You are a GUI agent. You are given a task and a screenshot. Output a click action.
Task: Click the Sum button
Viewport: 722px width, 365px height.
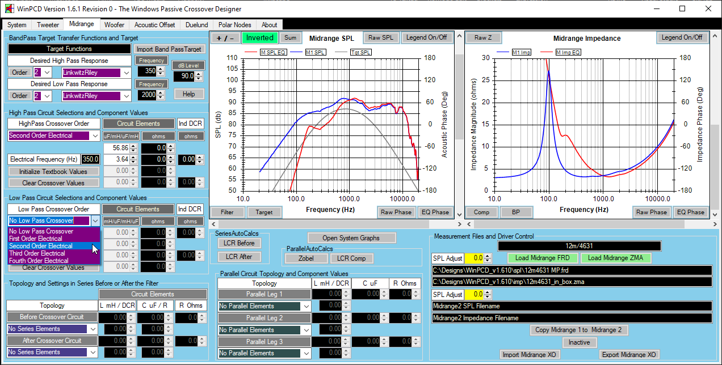(x=290, y=38)
